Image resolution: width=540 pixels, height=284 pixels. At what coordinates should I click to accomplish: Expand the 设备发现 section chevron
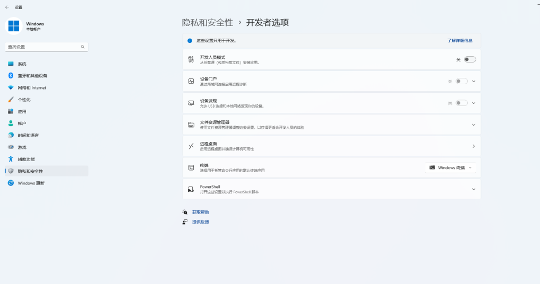point(474,103)
